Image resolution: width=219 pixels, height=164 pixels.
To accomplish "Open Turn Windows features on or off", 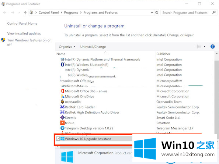I will tap(29, 42).
